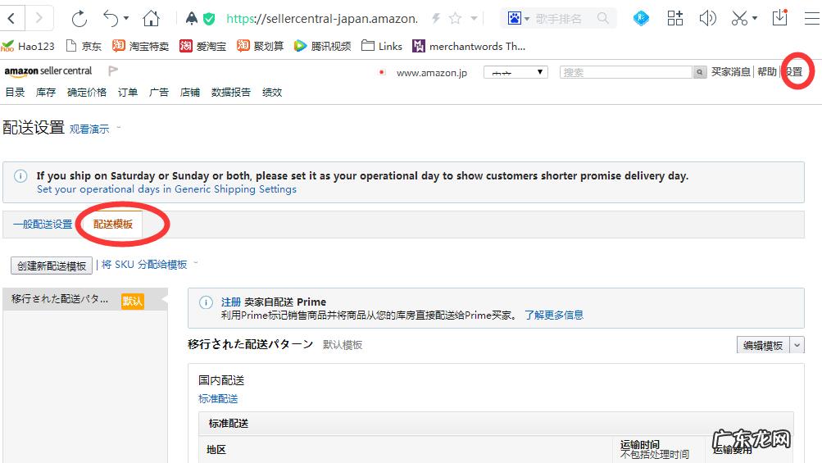Open the 数据报告 menu
Screen dimensions: 822x463
click(x=230, y=93)
